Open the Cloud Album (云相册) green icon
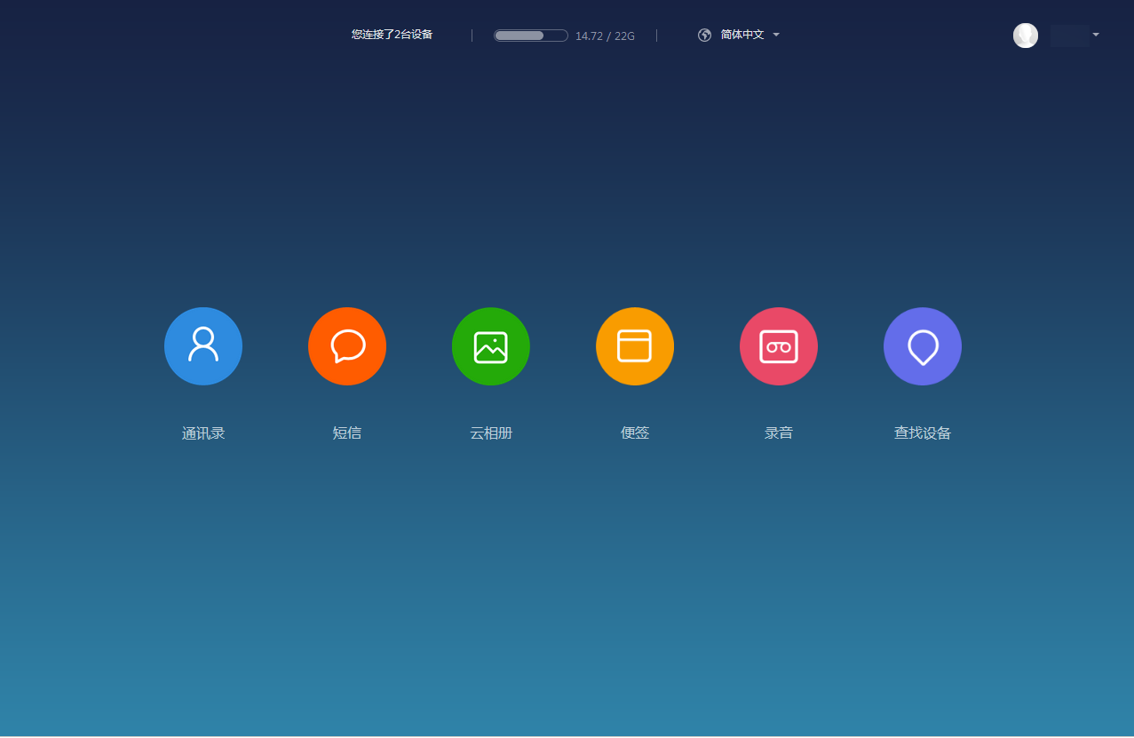Image resolution: width=1134 pixels, height=738 pixels. point(491,346)
